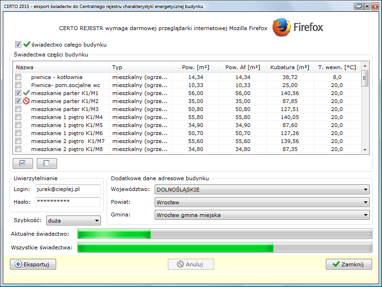The image size is (382, 287).
Task: Sort by the Typ column header
Action: 141,67
